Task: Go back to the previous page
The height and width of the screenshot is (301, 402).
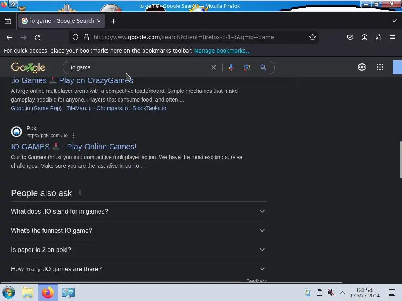Action: click(9, 37)
